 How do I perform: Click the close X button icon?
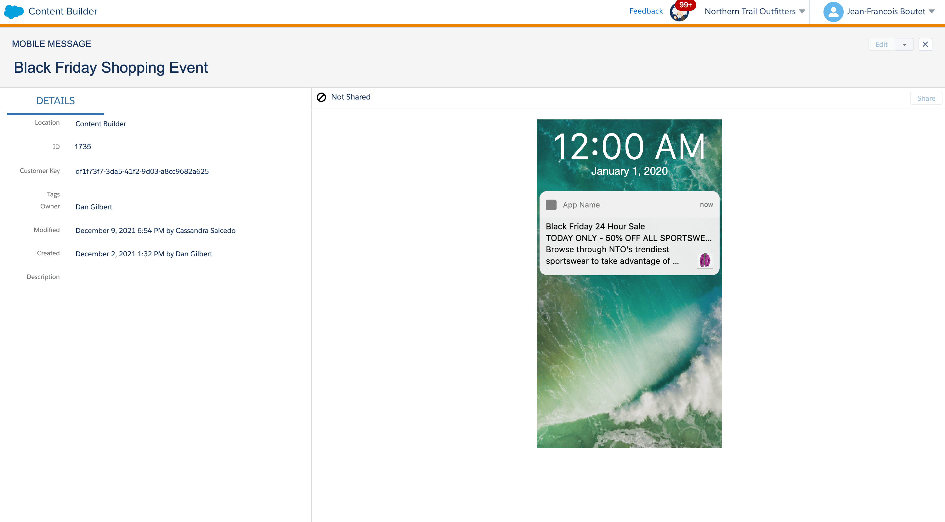(926, 44)
